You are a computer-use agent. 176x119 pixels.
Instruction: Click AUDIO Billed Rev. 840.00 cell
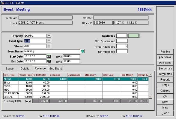[94, 79]
